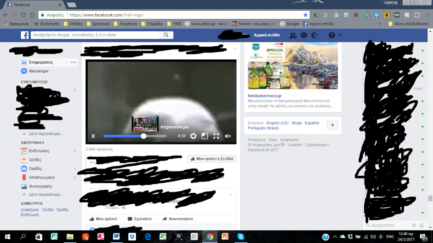Screen dimensions: 433x243
Task: Open Ενημερώσεις options ellipsis
Action: tap(74, 62)
